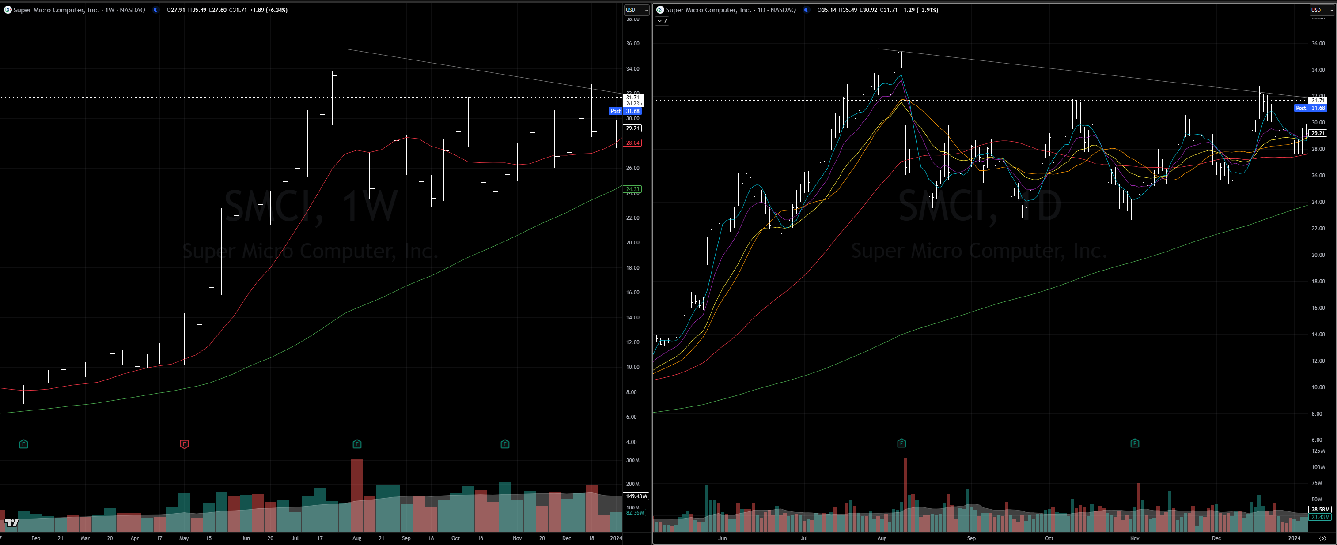Click the weekly chart title with 1W NASDAQ
This screenshot has width=1337, height=545.
(79, 10)
